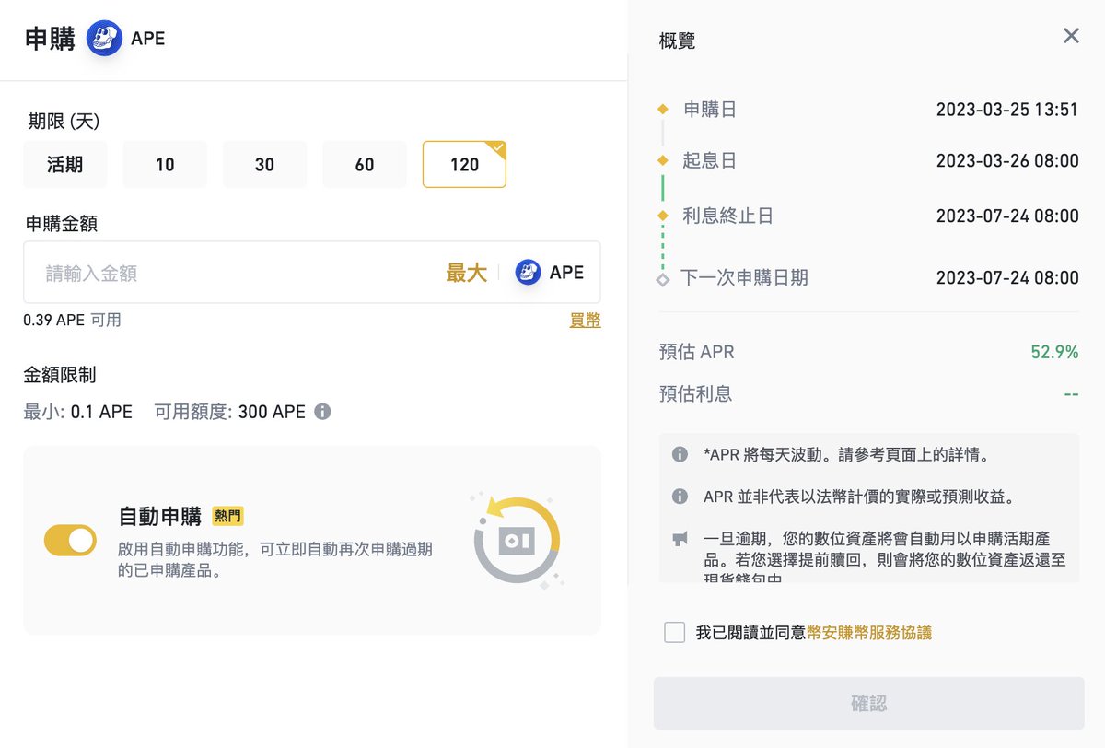Click the 最小: 0.1 APE limit text
1105x748 pixels.
pyautogui.click(x=78, y=412)
